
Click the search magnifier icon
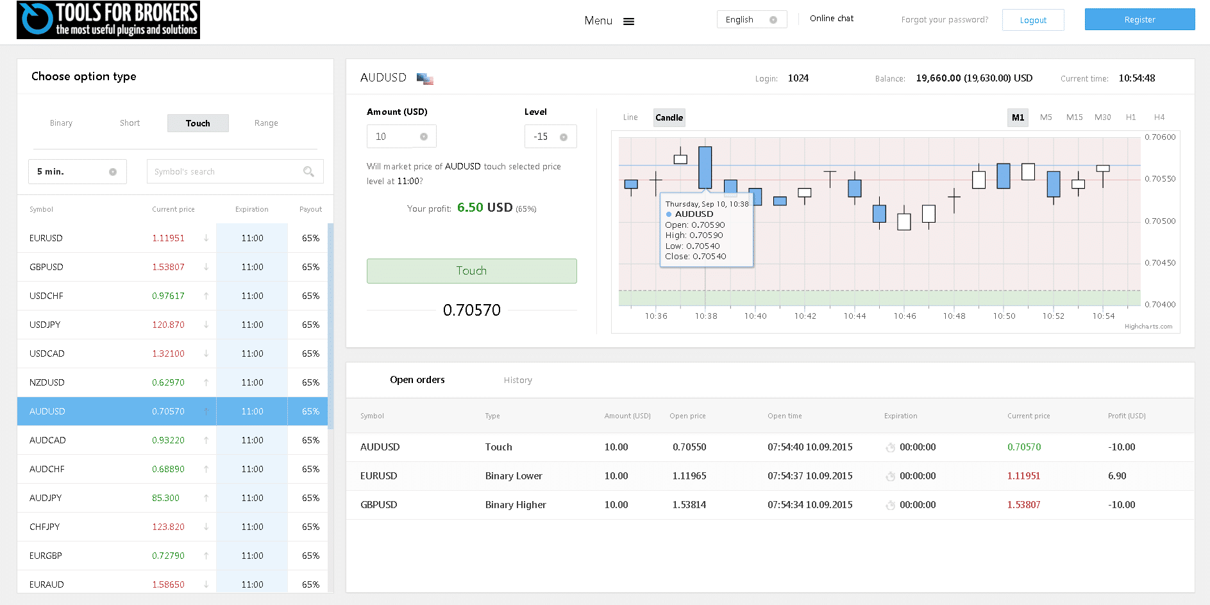tap(308, 171)
